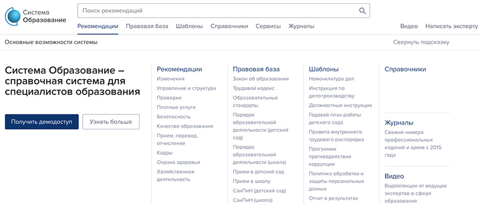Open the Закон об образовании link
Viewport: 481px width, 206px height.
(x=261, y=79)
